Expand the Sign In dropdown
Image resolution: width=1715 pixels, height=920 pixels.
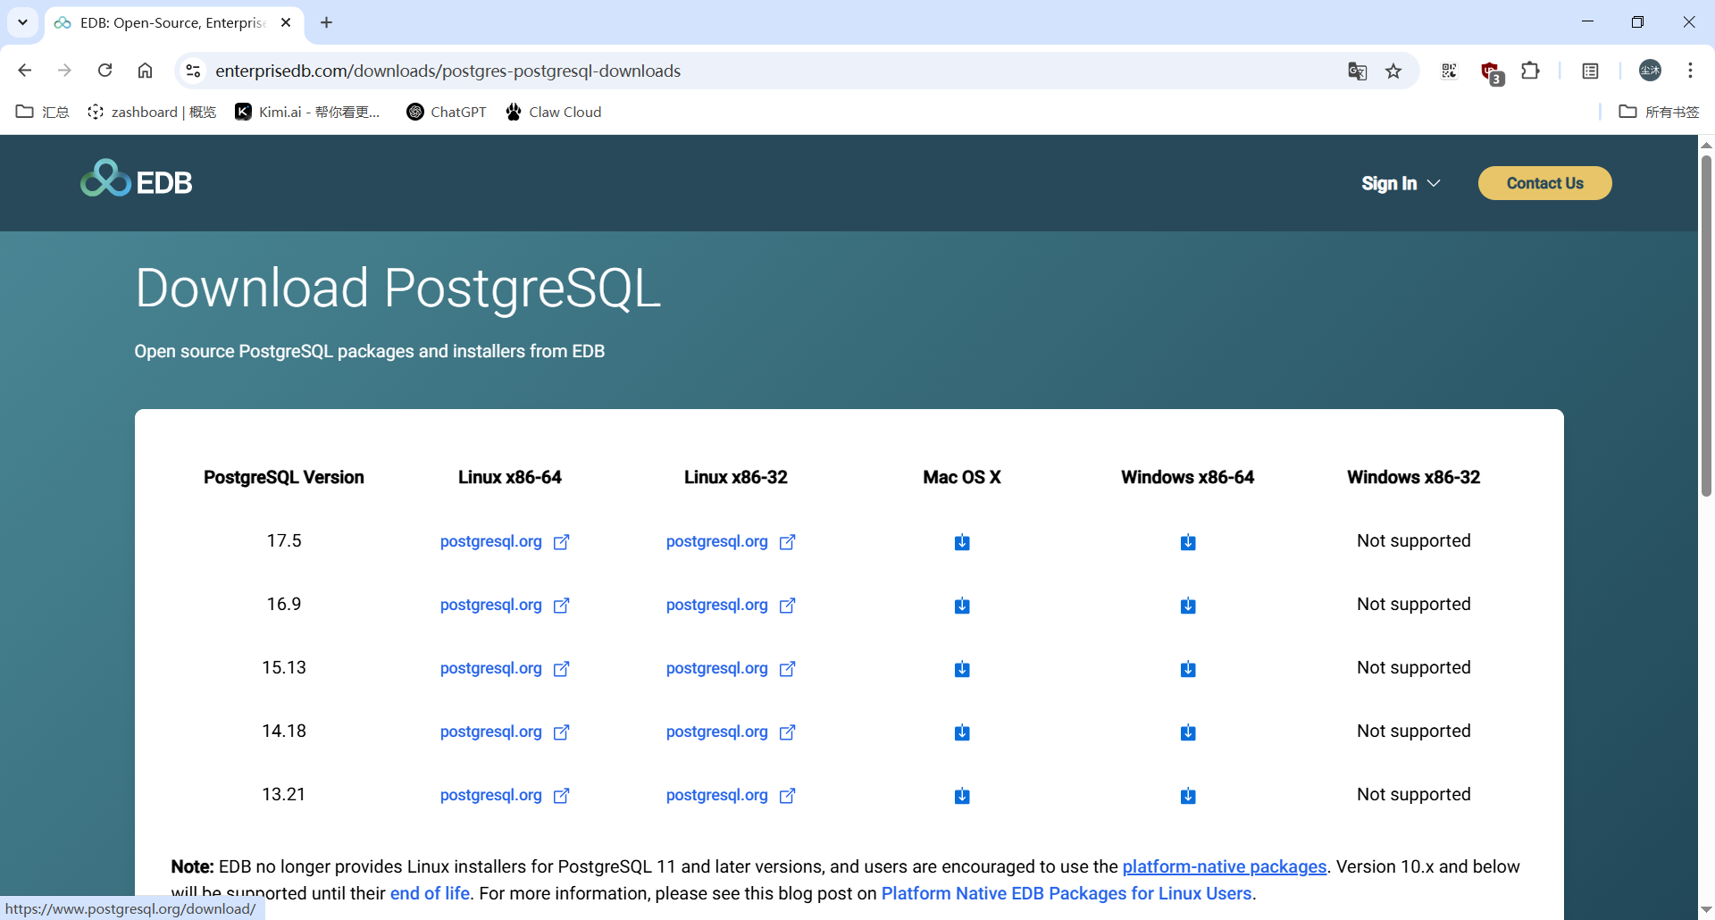coord(1400,183)
